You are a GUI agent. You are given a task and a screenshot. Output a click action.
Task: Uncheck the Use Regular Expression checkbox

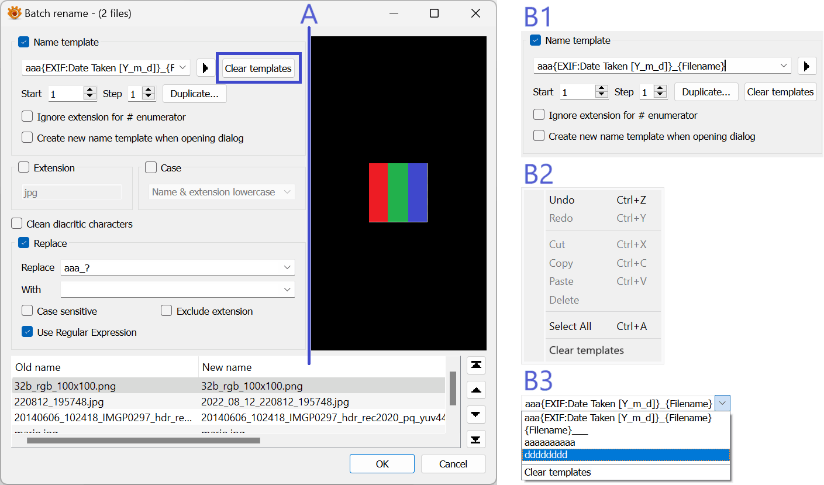(x=27, y=332)
